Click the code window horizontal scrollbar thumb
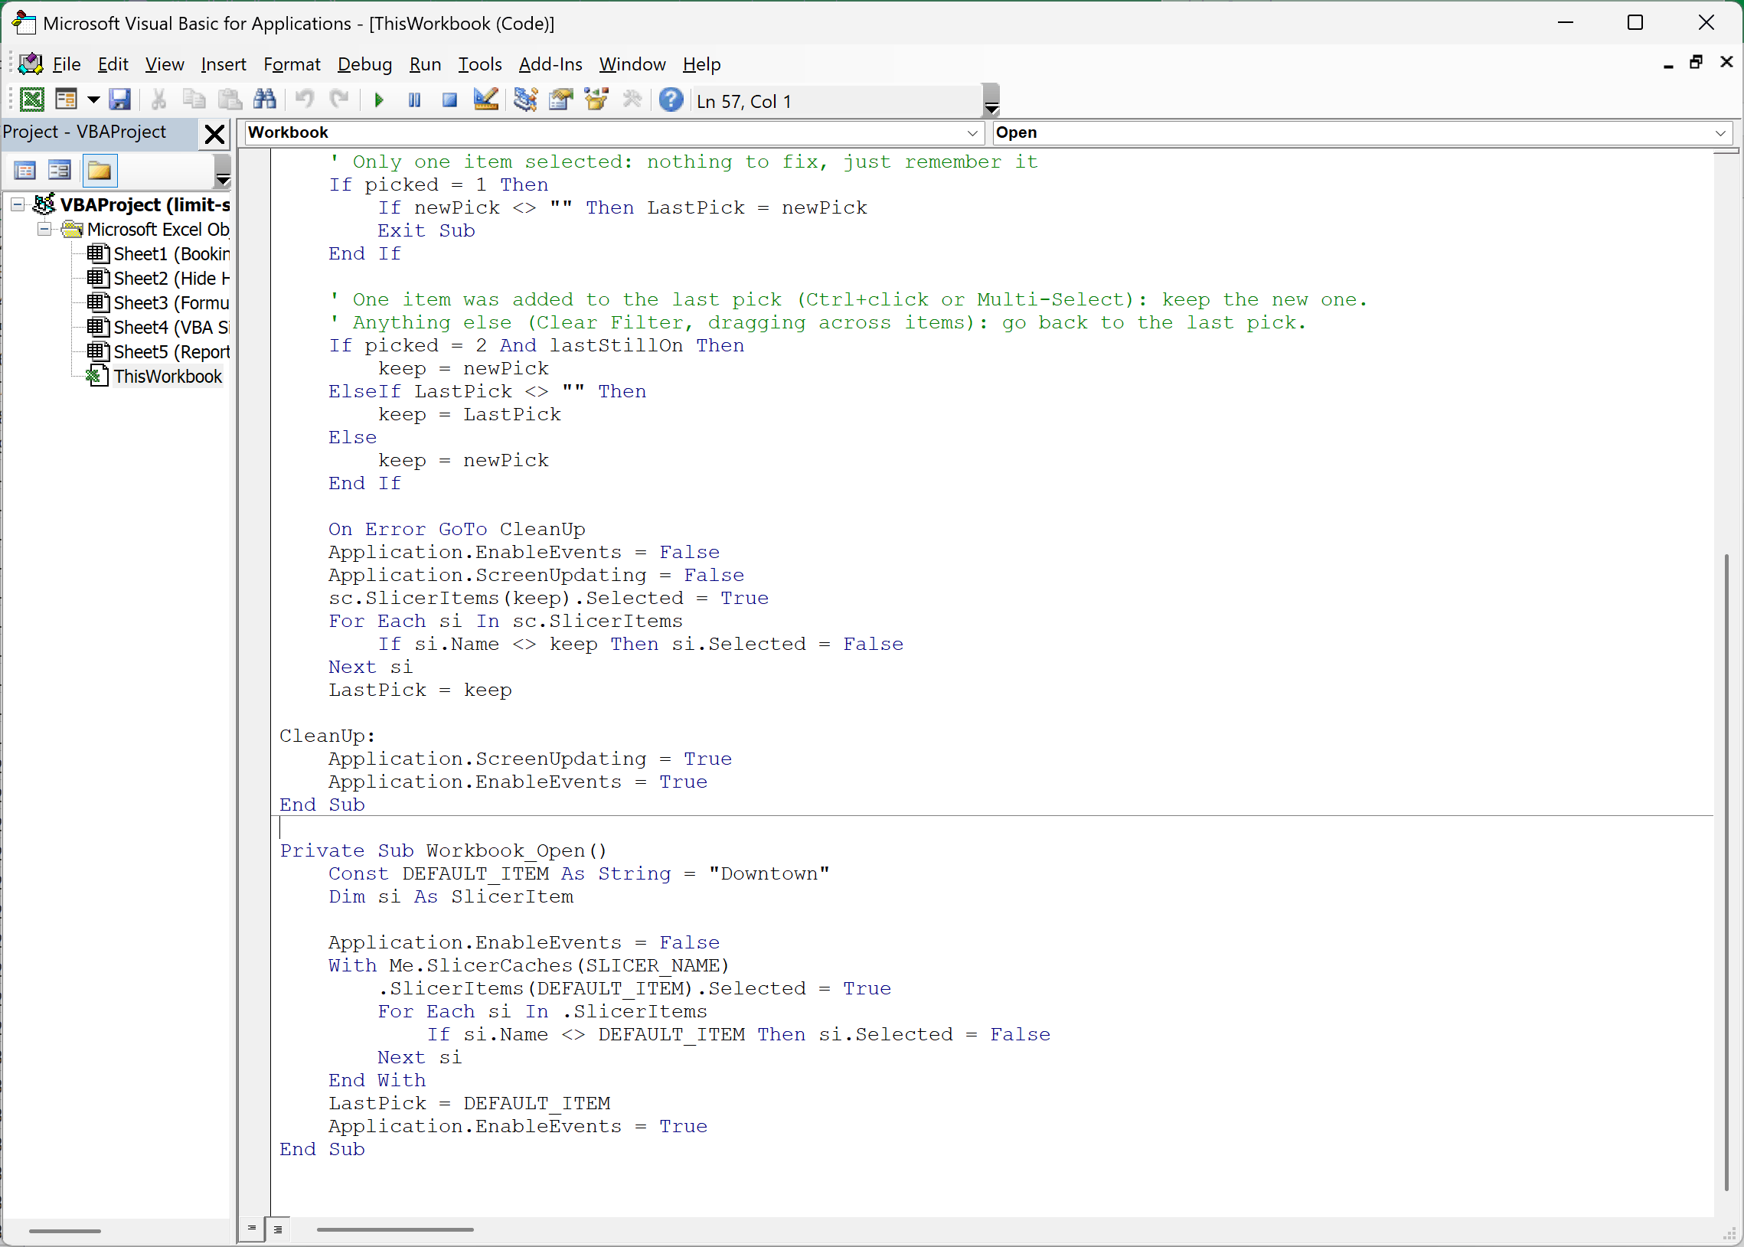Image resolution: width=1744 pixels, height=1247 pixels. tap(395, 1229)
